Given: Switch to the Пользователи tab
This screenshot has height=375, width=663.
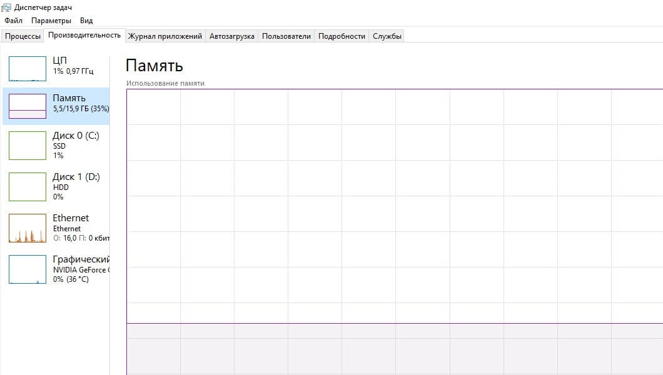Looking at the screenshot, I should point(286,36).
